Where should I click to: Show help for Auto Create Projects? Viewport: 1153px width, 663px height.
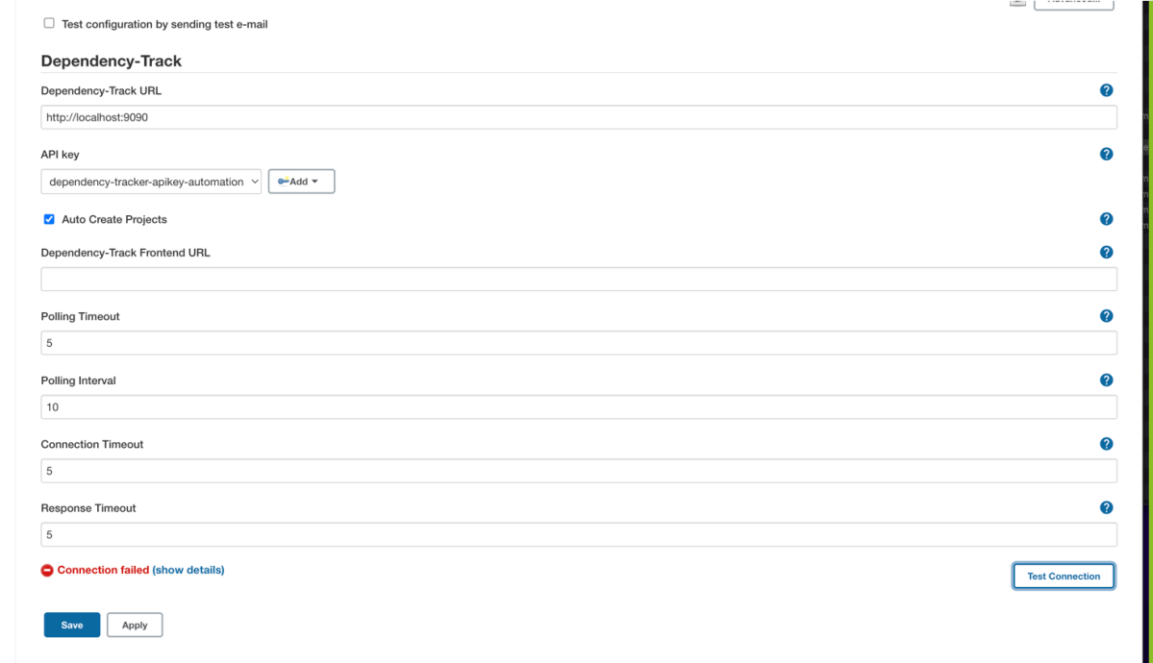[1106, 219]
